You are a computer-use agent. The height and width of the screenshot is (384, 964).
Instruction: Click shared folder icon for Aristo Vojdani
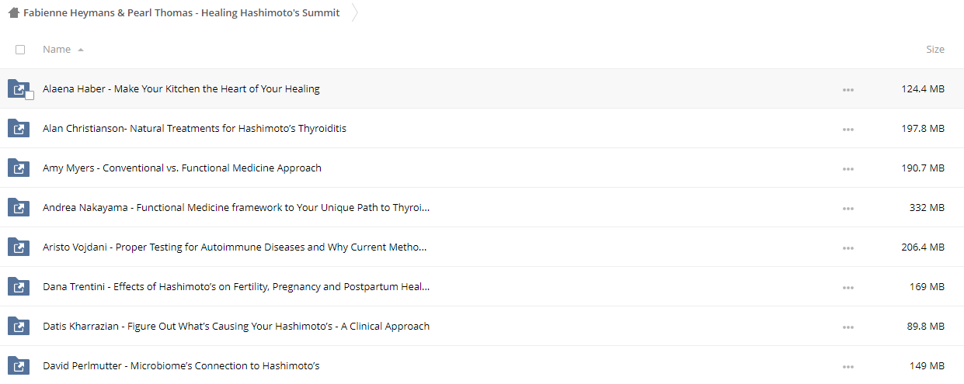(x=18, y=247)
